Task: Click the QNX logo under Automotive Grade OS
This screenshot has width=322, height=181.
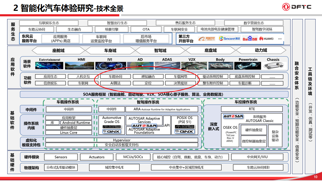Action: pyautogui.click(x=112, y=131)
